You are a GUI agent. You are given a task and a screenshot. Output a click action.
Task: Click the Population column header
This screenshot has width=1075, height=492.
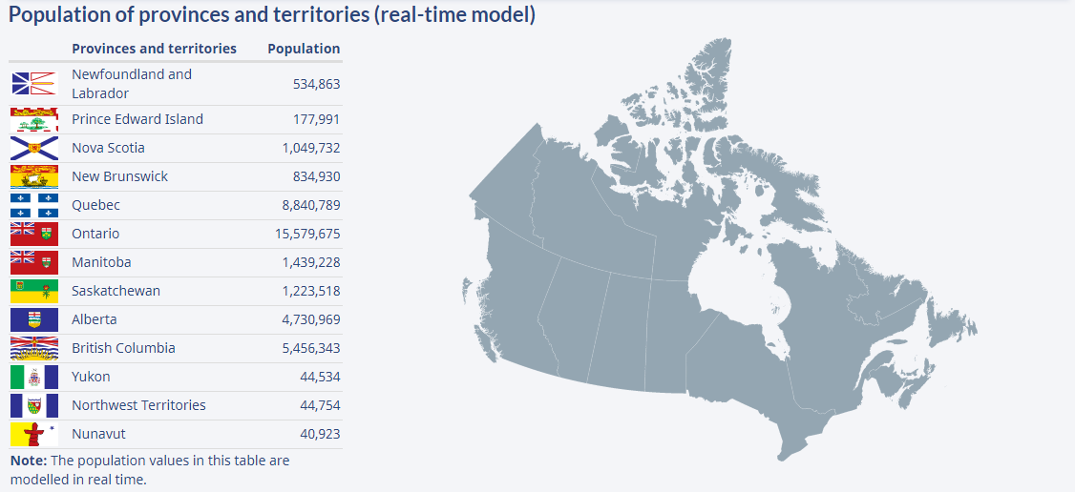point(304,49)
